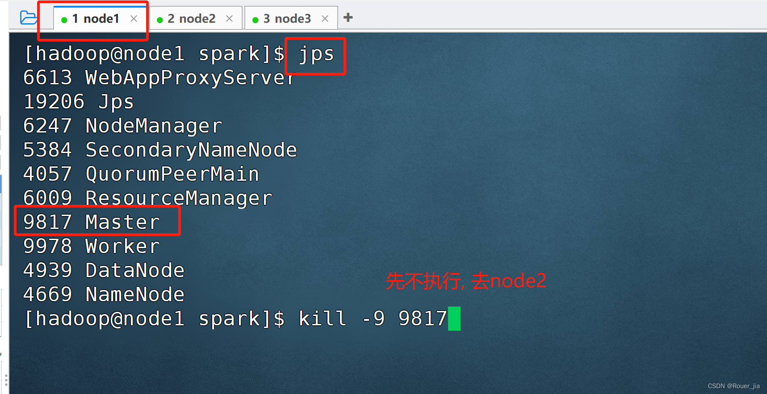
Task: Click the '4939 DataNode' line
Action: 104,270
